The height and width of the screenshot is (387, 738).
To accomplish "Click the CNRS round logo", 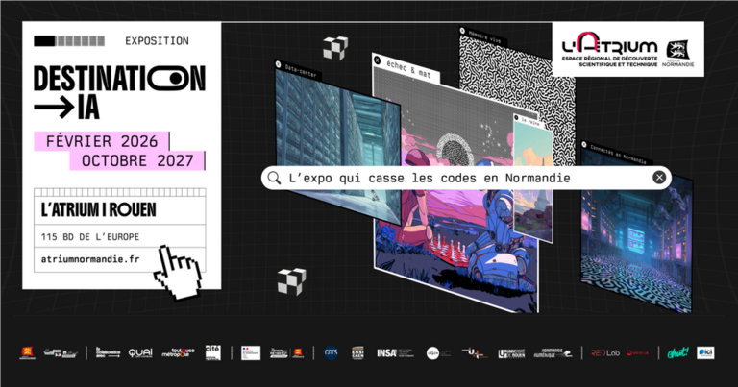I will point(332,352).
